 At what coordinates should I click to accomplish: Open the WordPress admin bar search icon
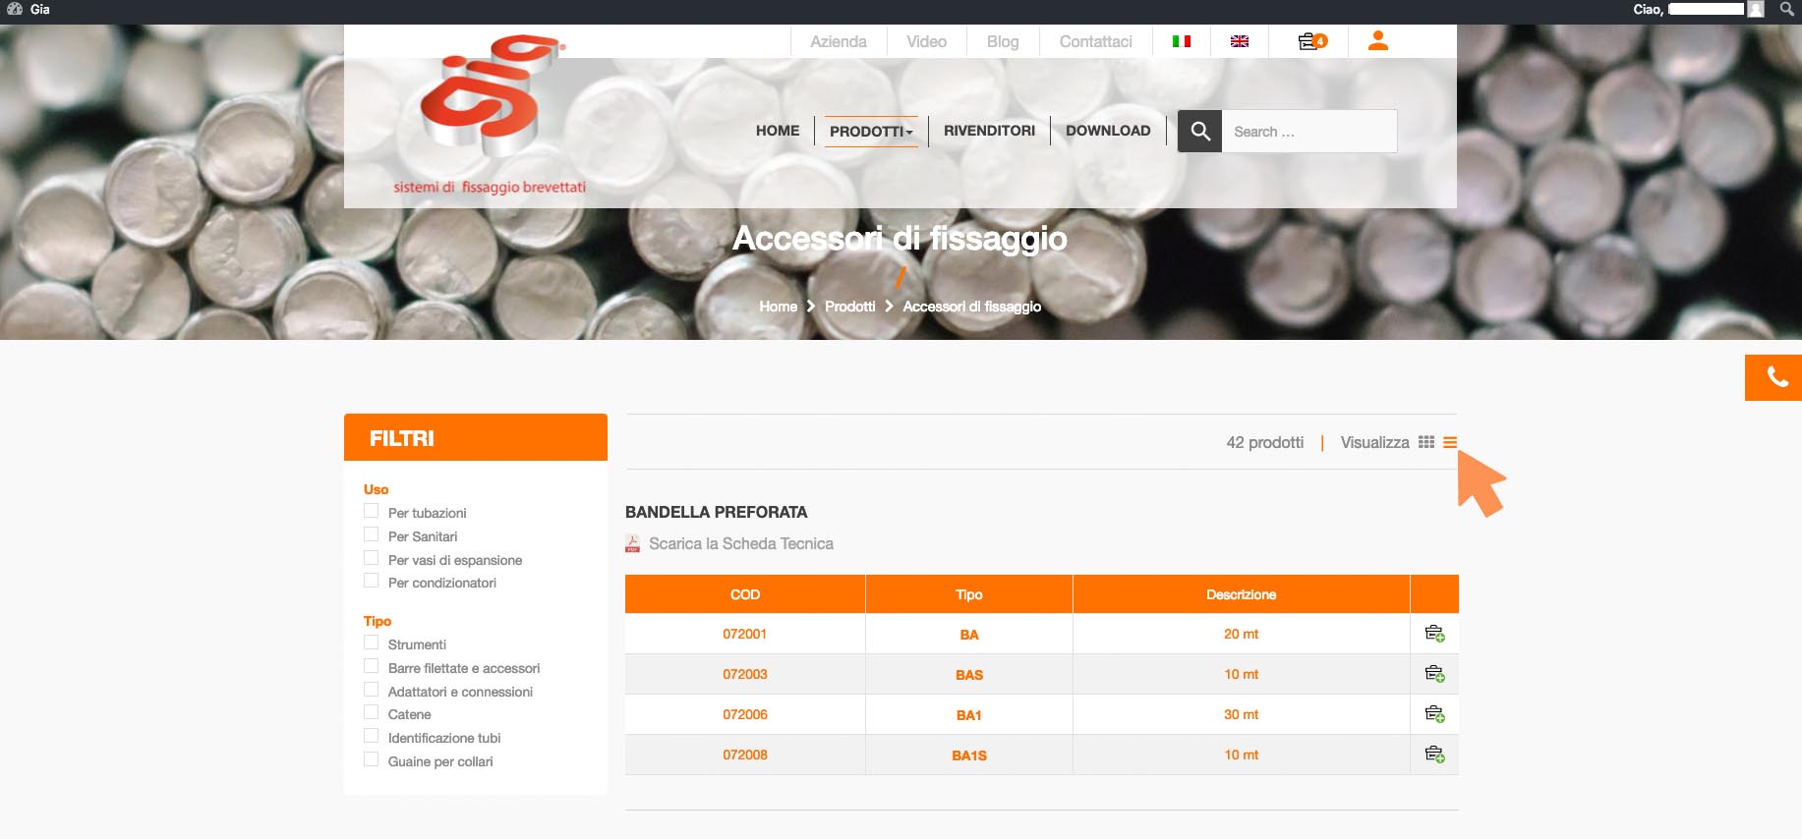pos(1786,9)
